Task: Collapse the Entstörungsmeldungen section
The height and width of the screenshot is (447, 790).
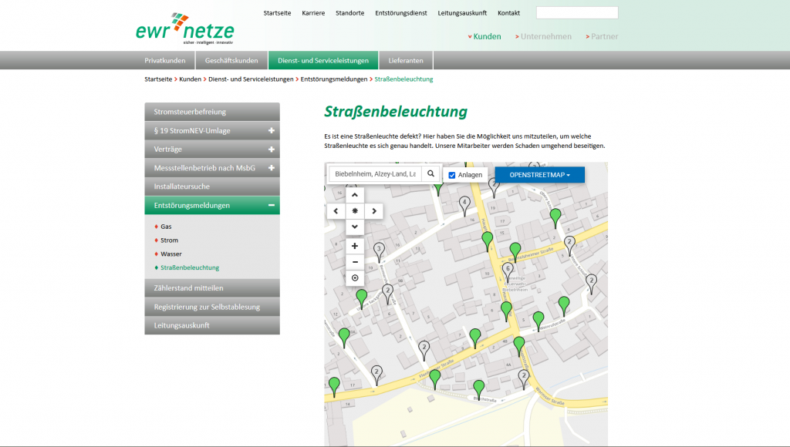Action: tap(271, 205)
